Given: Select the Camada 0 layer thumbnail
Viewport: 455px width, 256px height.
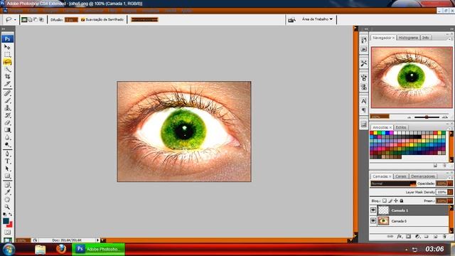Looking at the screenshot, I should coord(383,221).
